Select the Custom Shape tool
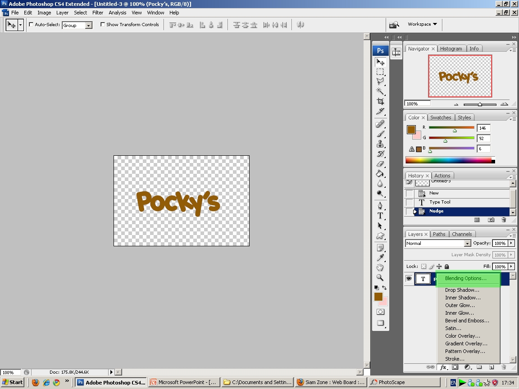The image size is (519, 389). (380, 236)
